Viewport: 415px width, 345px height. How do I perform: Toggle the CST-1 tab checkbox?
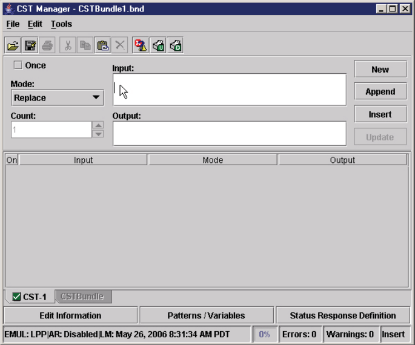point(16,297)
